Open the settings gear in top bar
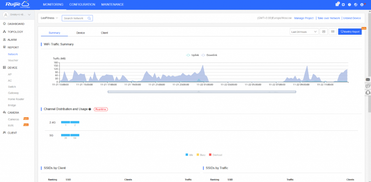Viewport: 371px width, 182px height. [343, 5]
